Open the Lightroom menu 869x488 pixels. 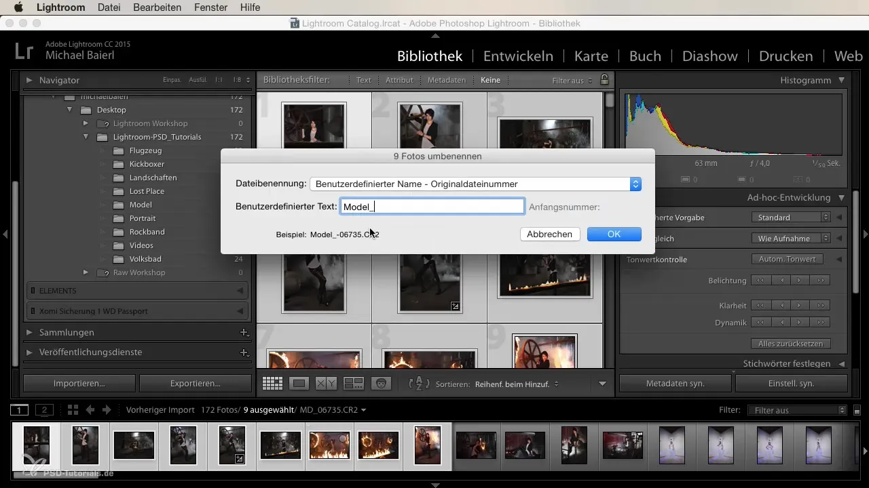60,7
